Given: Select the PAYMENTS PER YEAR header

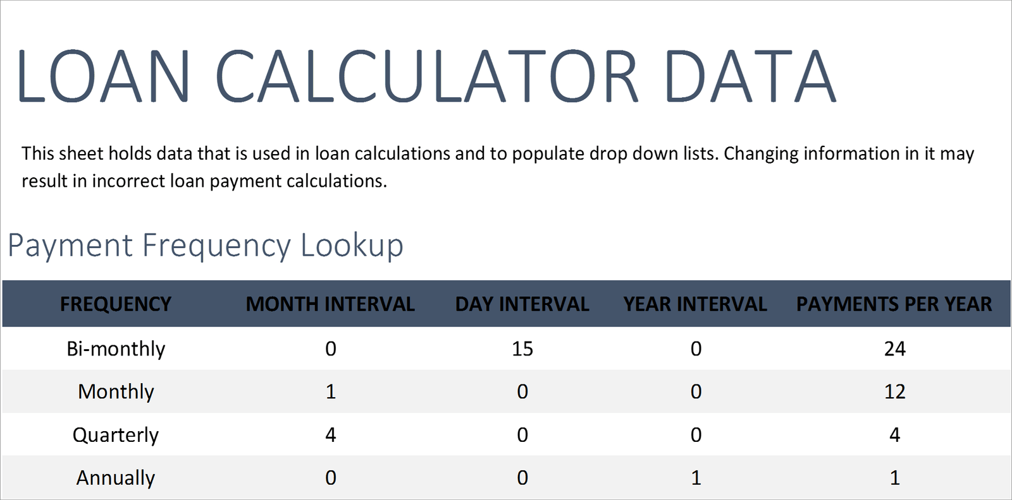Looking at the screenshot, I should click(x=894, y=304).
